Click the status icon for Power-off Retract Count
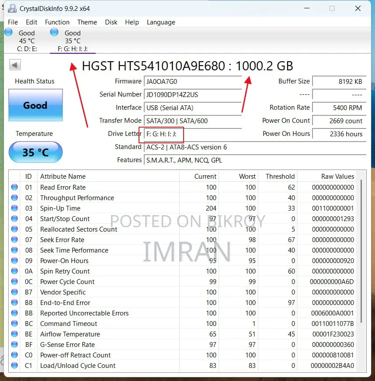 click(x=14, y=354)
